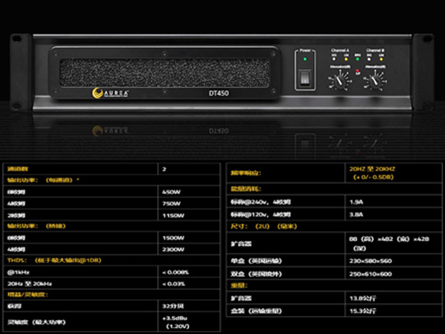Click the AUREA gold logo
This screenshot has height=334, width=445.
point(110,93)
